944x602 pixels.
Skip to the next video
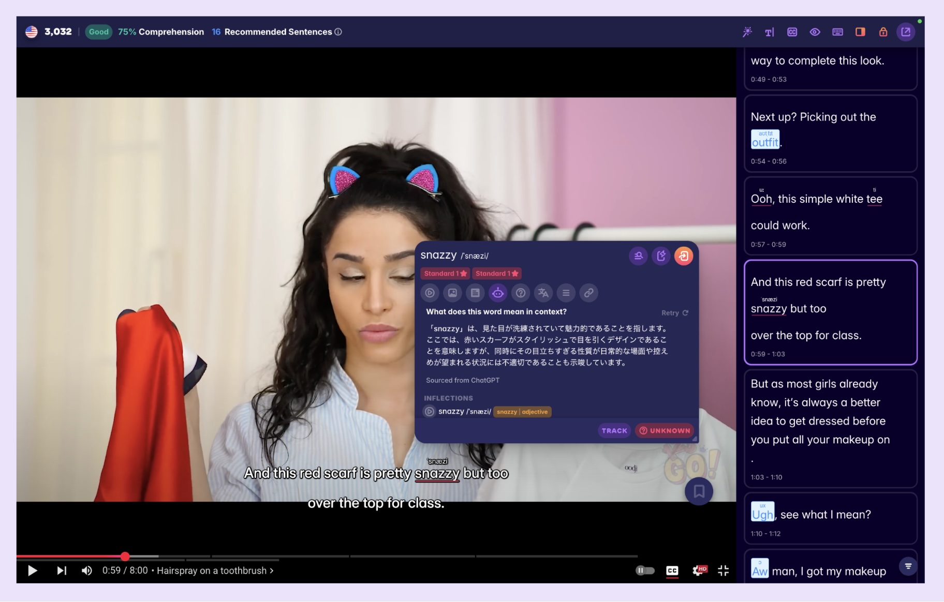(62, 570)
